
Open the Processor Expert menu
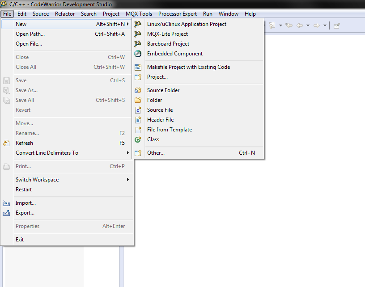pos(178,14)
